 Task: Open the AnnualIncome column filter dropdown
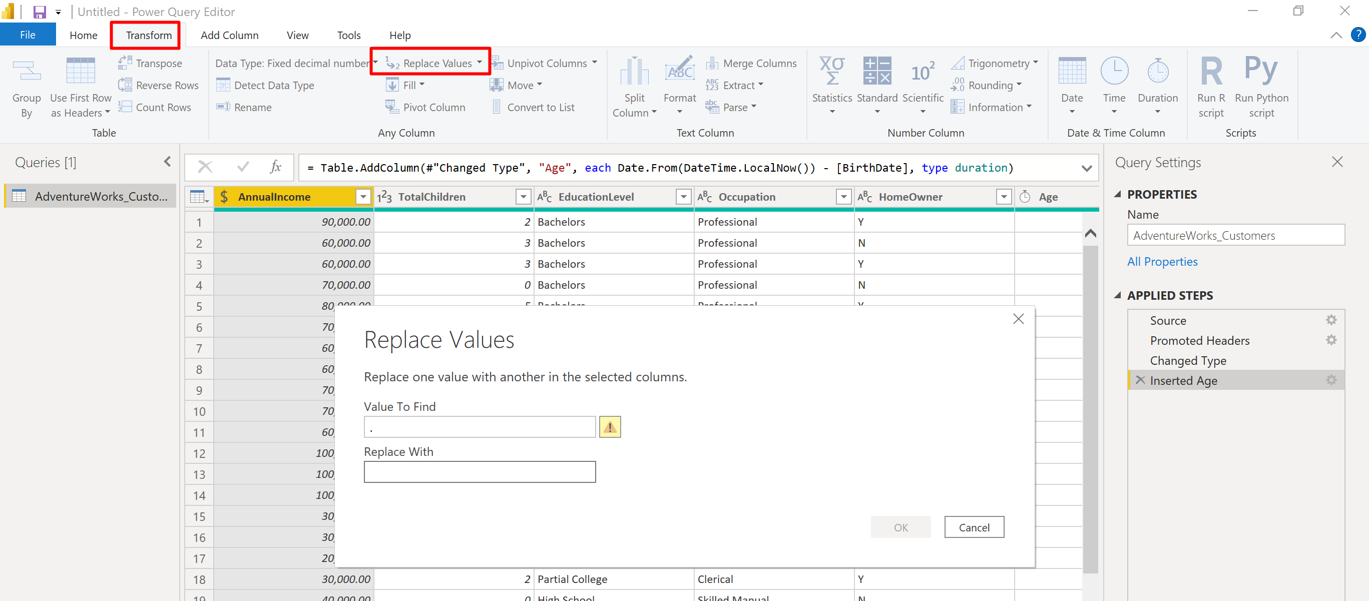coord(363,197)
